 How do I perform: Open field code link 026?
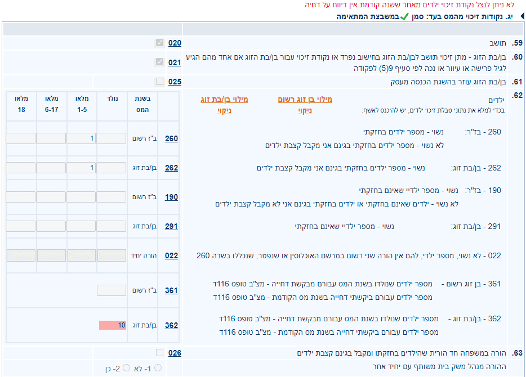click(x=175, y=353)
